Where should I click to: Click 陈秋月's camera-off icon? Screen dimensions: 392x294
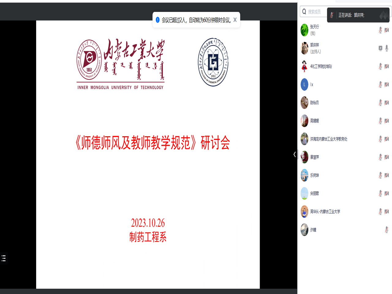(387, 103)
